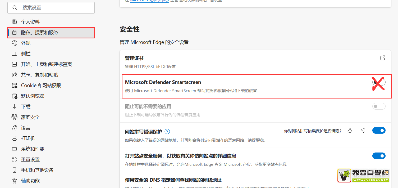
Task: Click thumbs down for 网站拼写错误保护
Action: pos(363,131)
